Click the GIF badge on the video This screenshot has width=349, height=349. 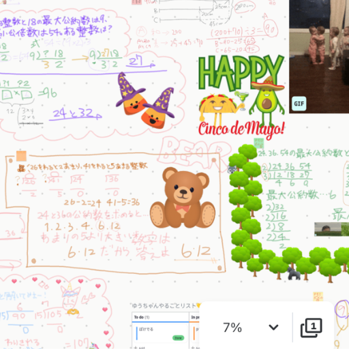click(299, 104)
